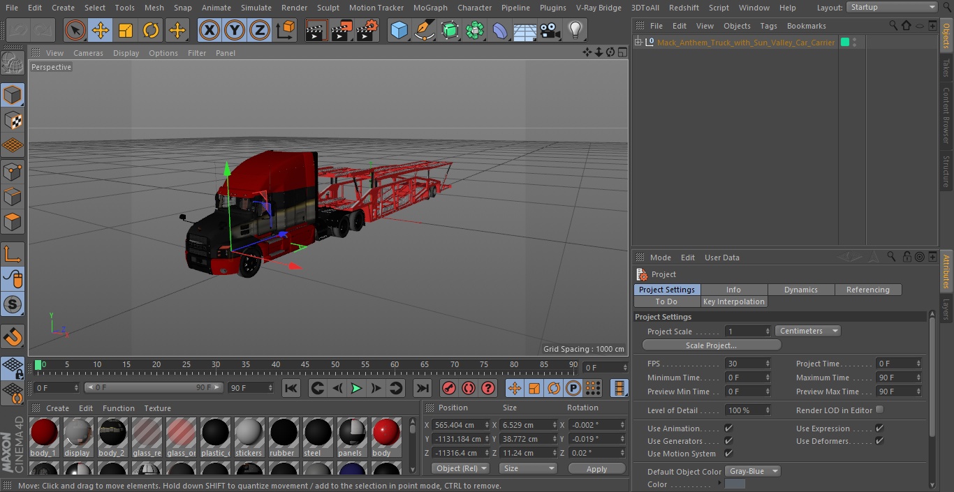Add a Light object
This screenshot has width=954, height=492.
575,31
